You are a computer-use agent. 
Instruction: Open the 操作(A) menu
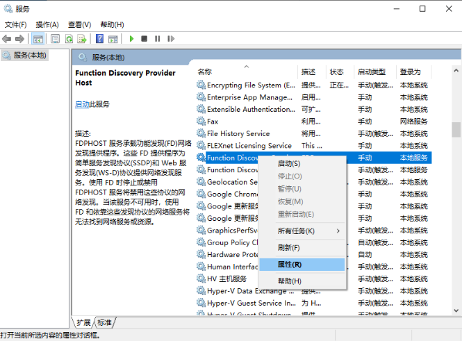click(x=47, y=25)
